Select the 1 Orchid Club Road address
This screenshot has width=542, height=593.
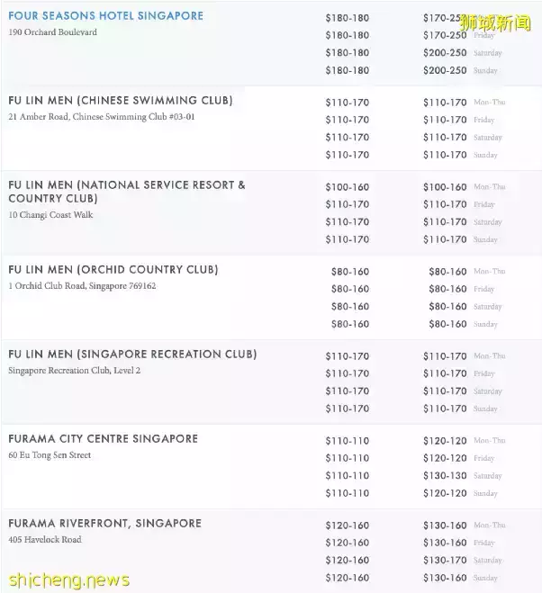(82, 286)
